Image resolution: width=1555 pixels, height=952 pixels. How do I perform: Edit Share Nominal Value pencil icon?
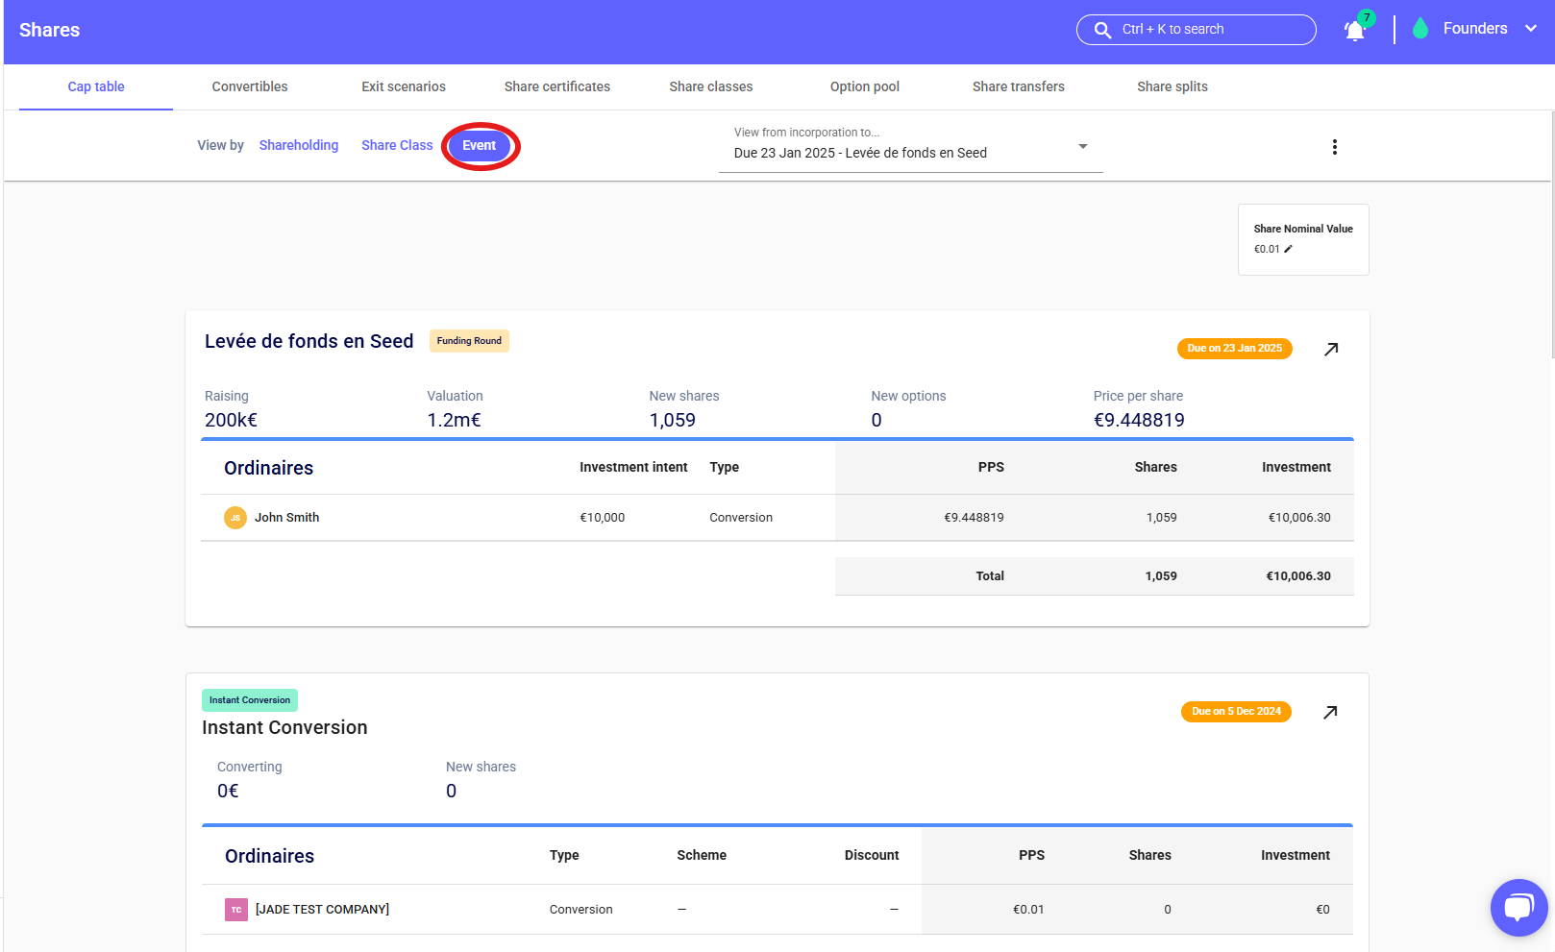click(x=1288, y=249)
